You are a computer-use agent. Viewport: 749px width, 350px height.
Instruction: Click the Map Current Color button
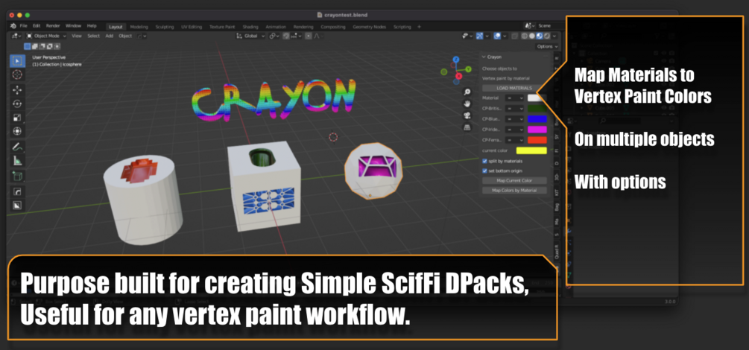click(514, 181)
